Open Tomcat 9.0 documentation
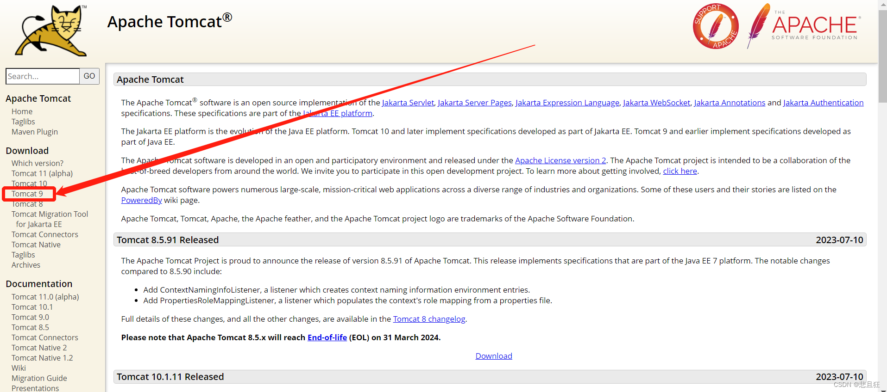887x392 pixels. 30,317
